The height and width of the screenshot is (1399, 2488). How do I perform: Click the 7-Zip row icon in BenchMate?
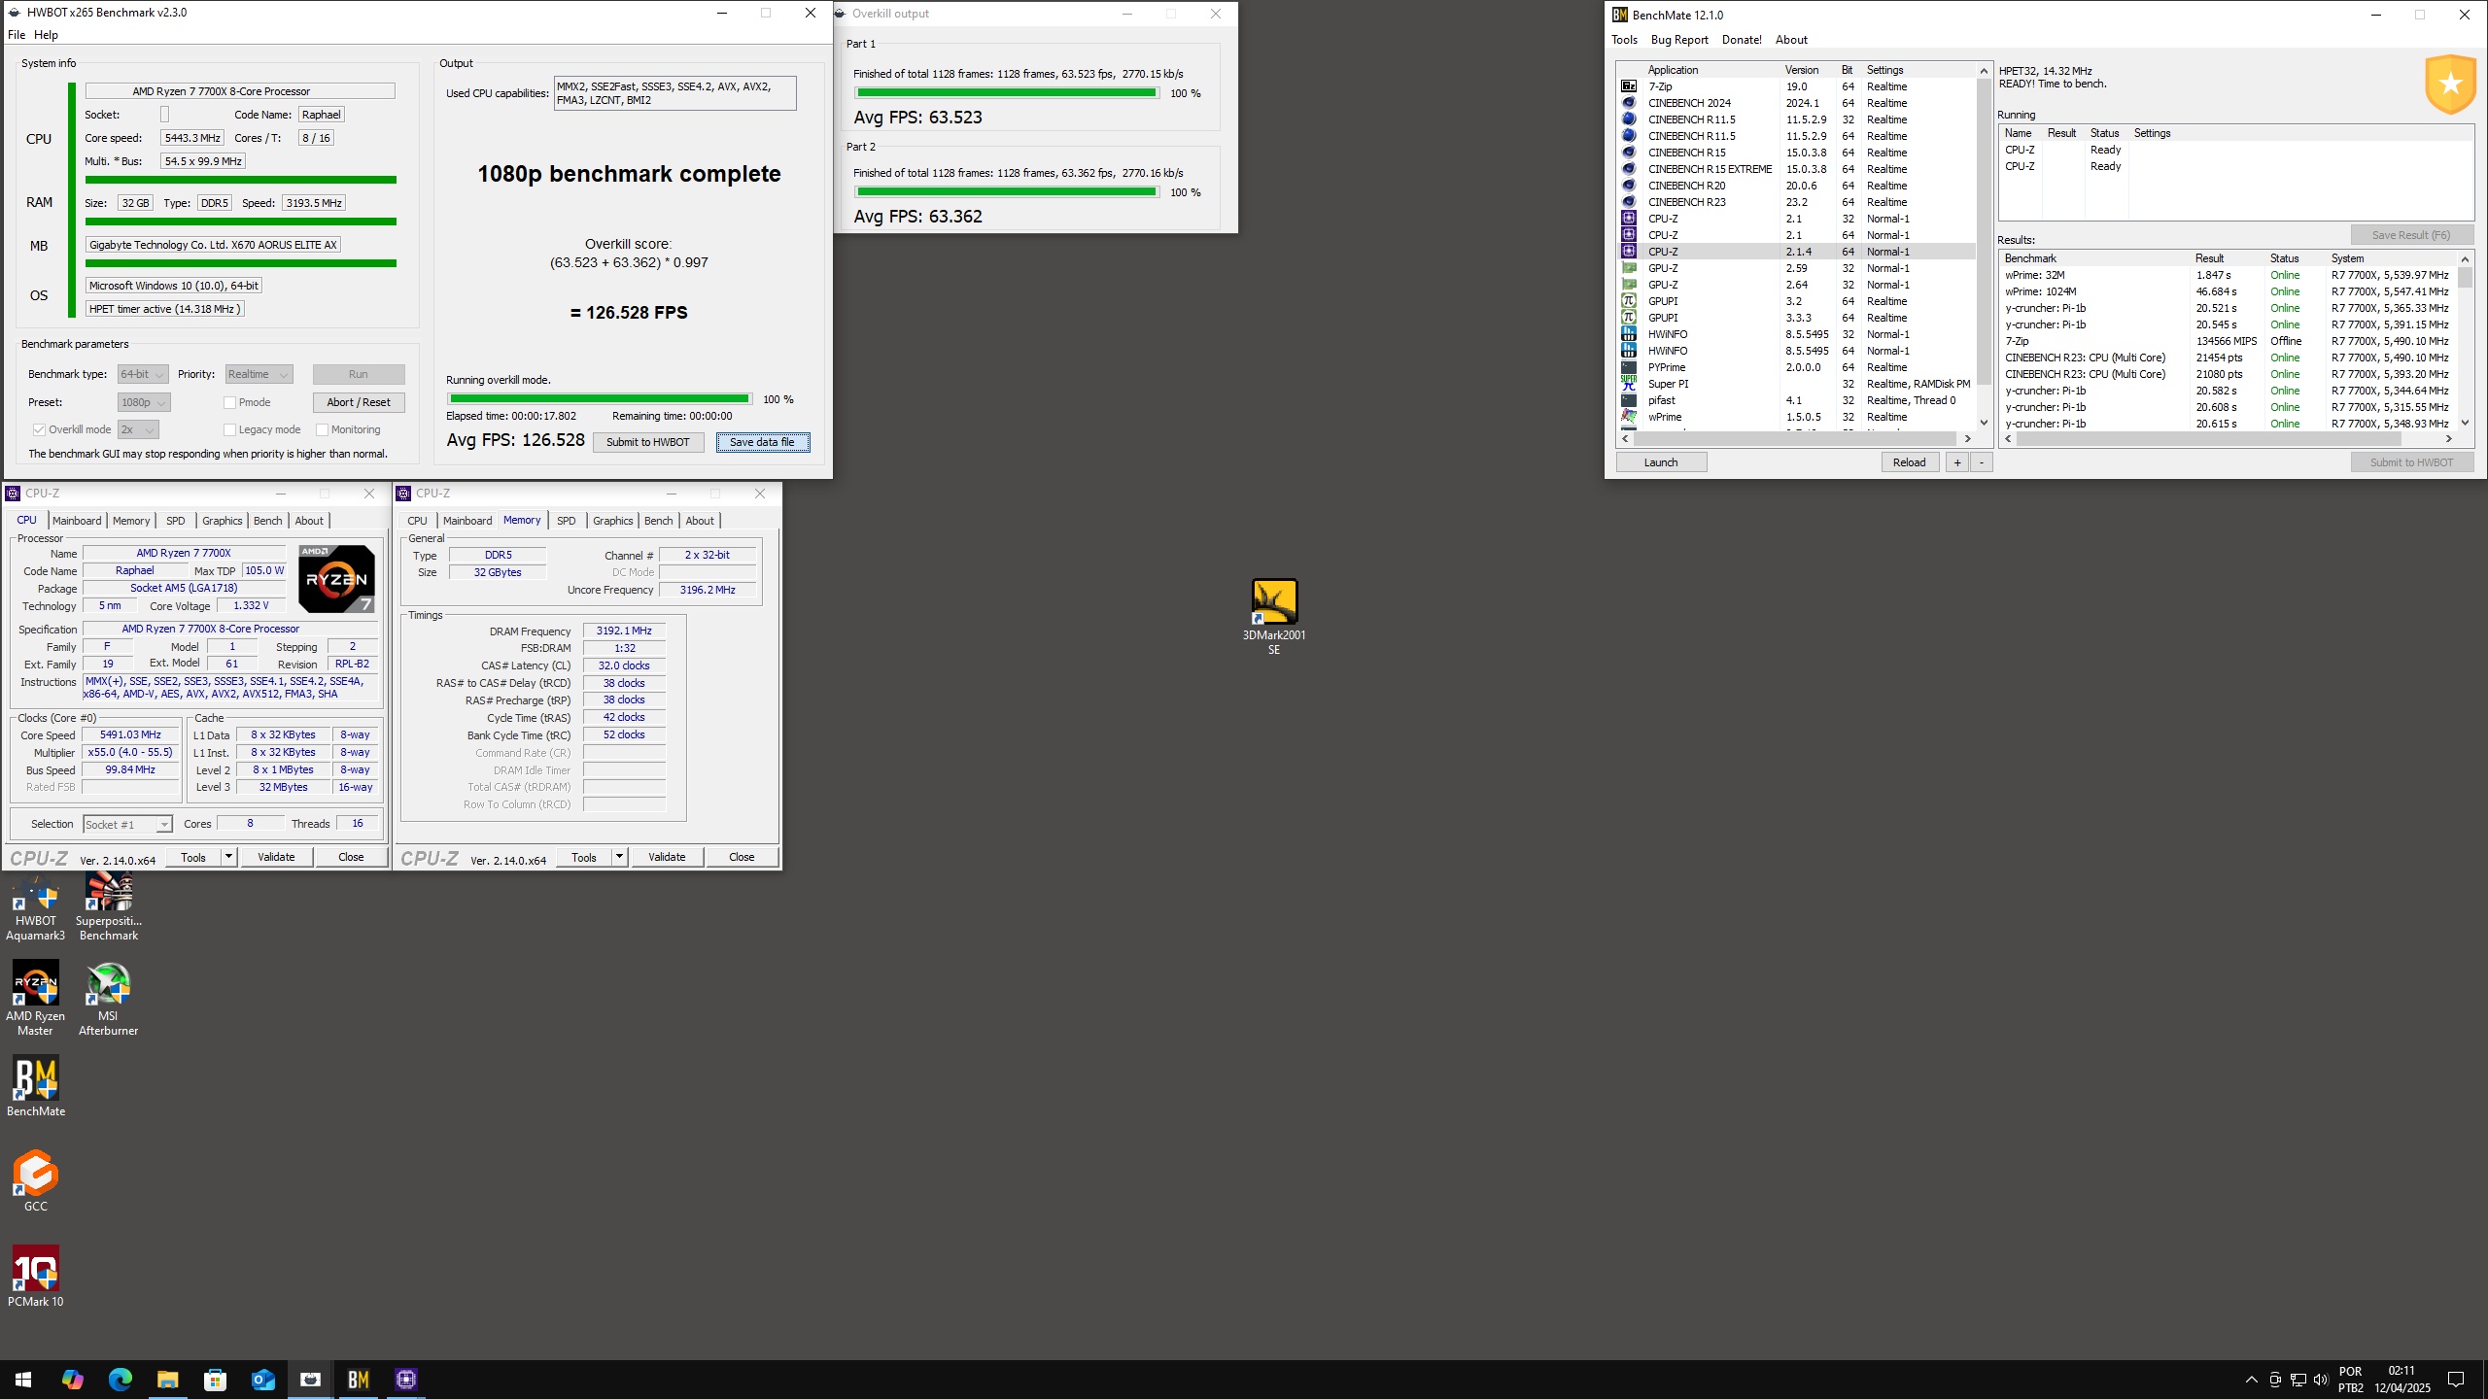(x=1629, y=86)
